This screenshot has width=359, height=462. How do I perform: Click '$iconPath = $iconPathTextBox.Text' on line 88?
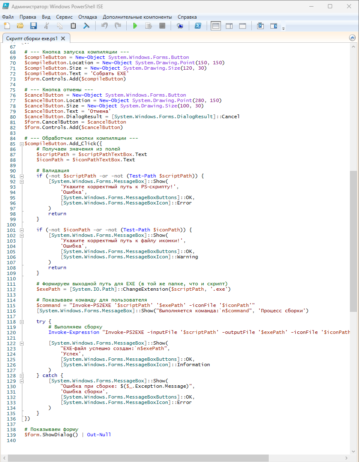click(x=86, y=160)
